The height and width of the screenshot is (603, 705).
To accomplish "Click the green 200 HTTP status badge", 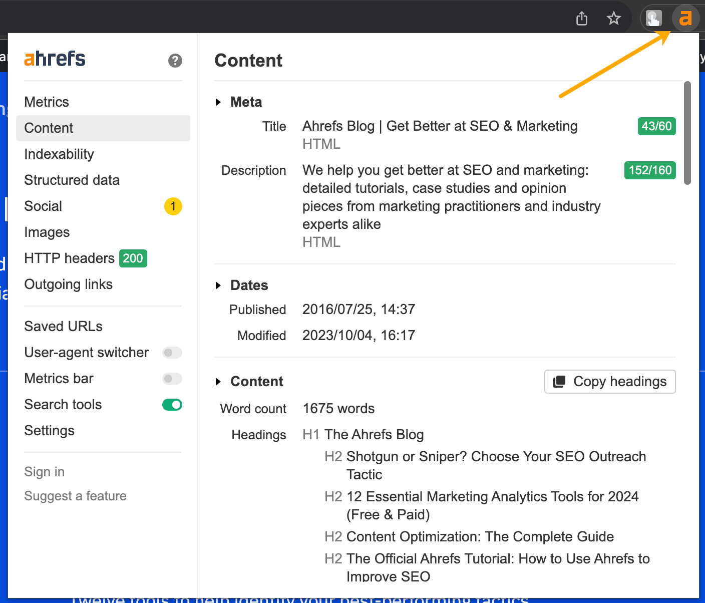I will tap(133, 258).
